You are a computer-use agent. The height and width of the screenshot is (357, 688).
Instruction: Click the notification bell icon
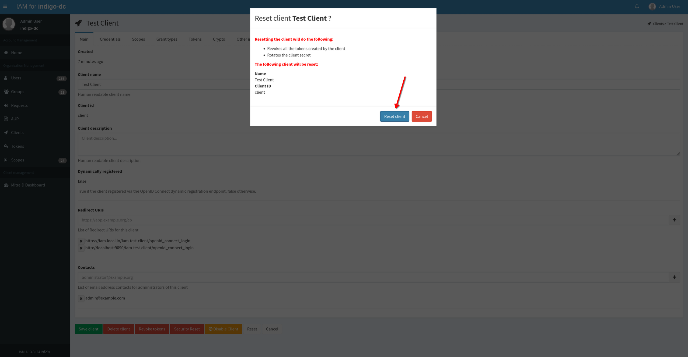(x=637, y=6)
